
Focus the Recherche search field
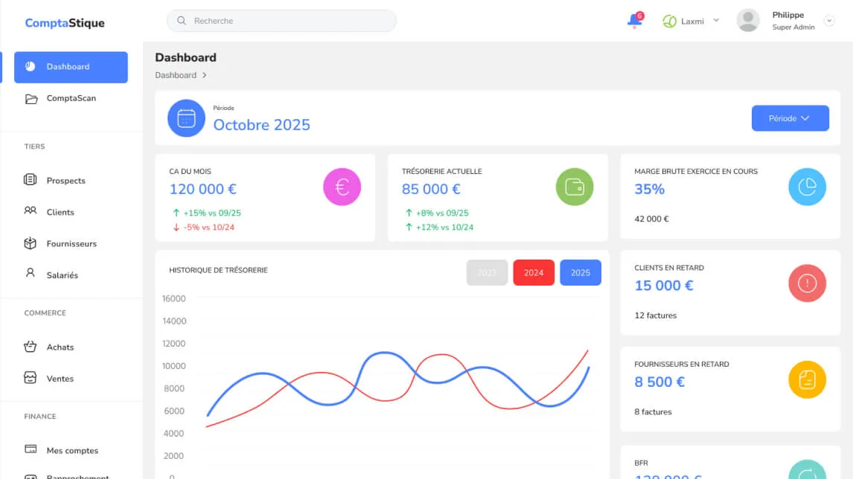click(281, 21)
